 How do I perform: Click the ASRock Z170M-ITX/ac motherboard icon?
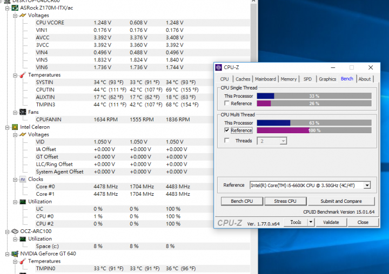[x=15, y=8]
